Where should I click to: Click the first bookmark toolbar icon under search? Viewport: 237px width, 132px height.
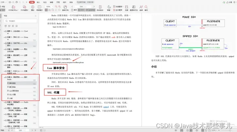point(6,26)
